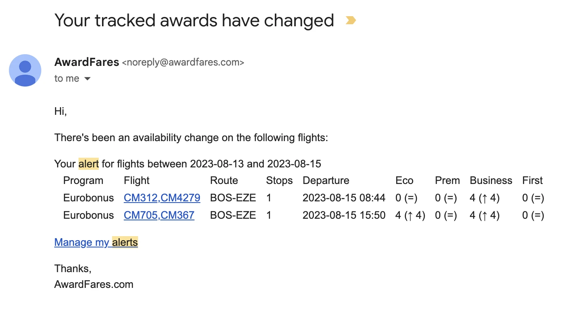Click the email subject "Your tracked awards have changed"
The height and width of the screenshot is (317, 565).
click(x=194, y=20)
